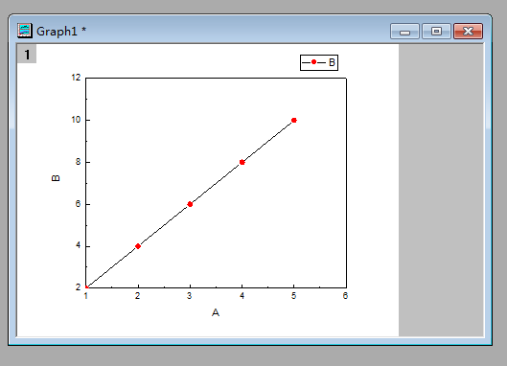Click the Graph1 title bar text
The image size is (507, 366).
(x=57, y=32)
